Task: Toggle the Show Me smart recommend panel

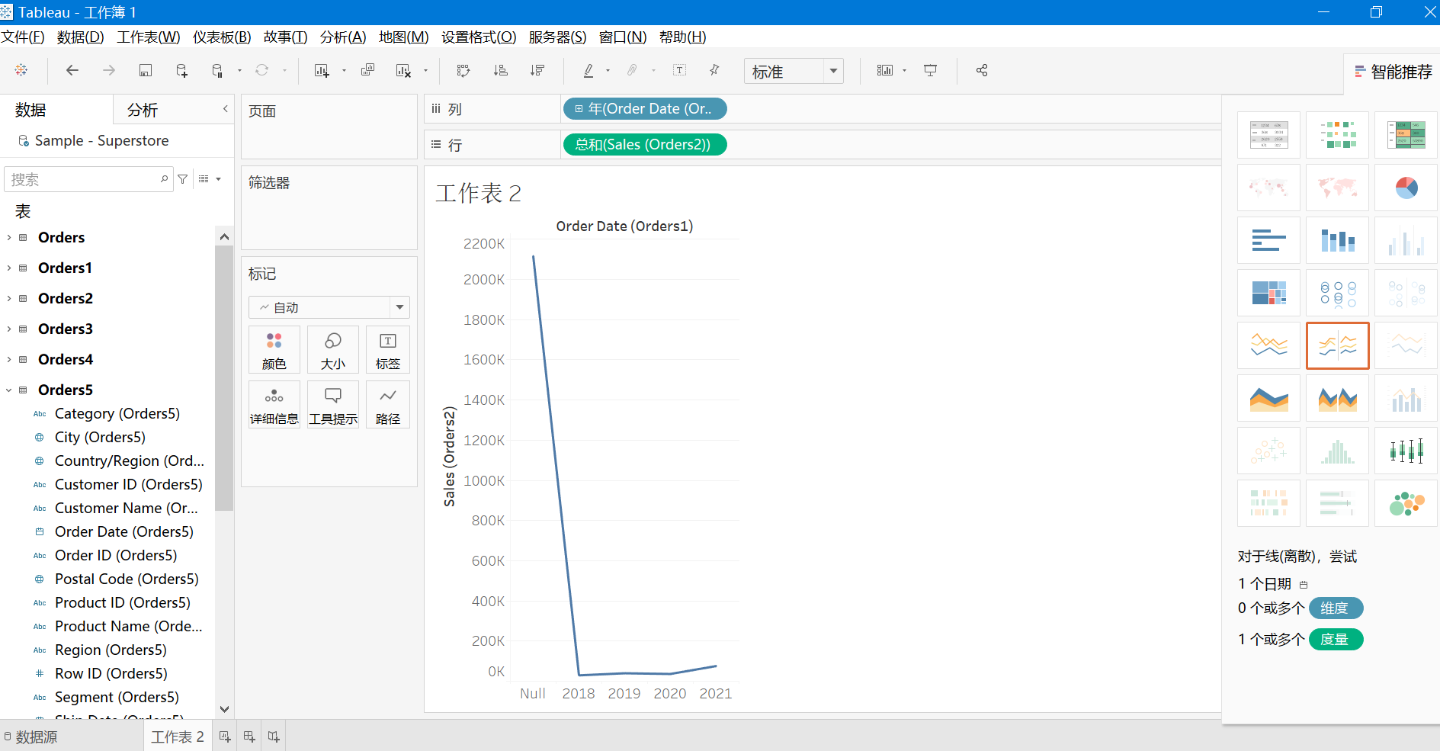Action: [x=1393, y=72]
